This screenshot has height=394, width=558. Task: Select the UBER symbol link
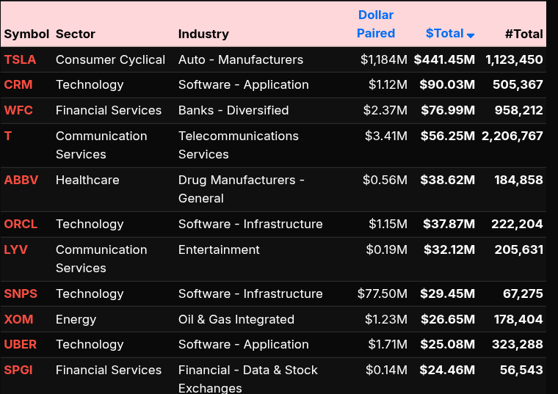pyautogui.click(x=21, y=344)
